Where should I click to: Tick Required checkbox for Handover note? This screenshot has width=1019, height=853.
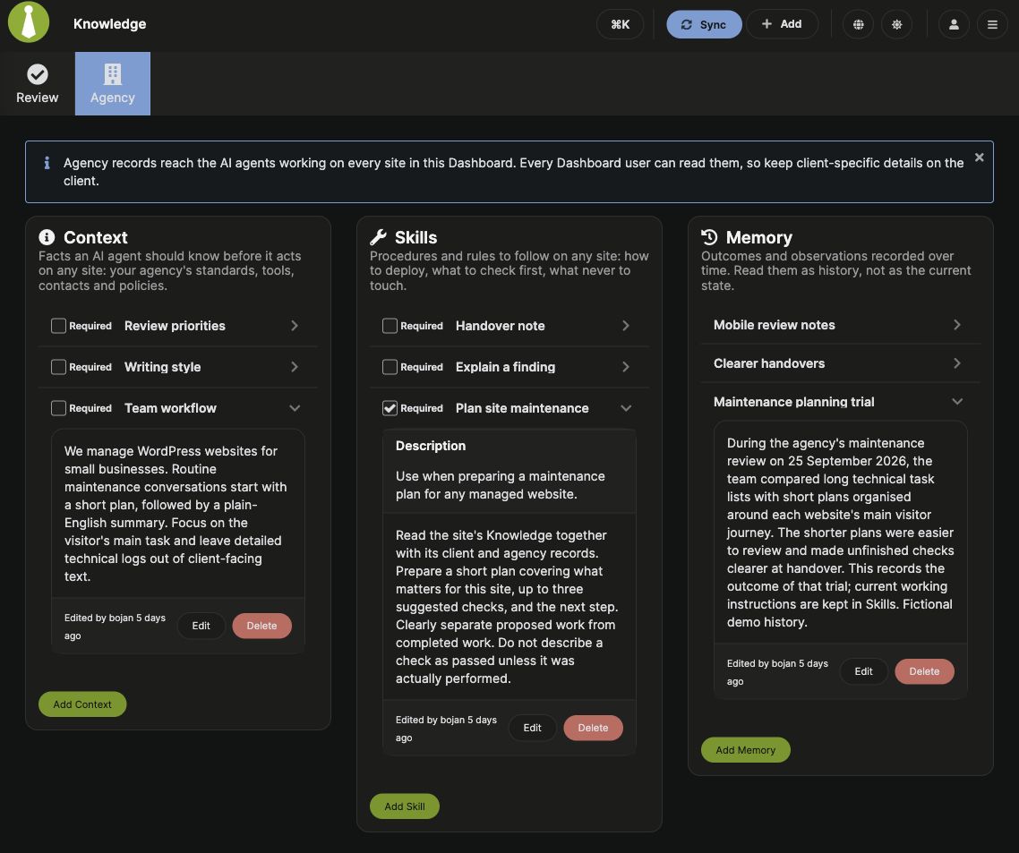pyautogui.click(x=390, y=326)
